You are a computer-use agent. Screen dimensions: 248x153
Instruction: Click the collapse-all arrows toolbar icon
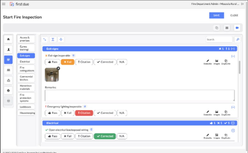[x=45, y=39]
